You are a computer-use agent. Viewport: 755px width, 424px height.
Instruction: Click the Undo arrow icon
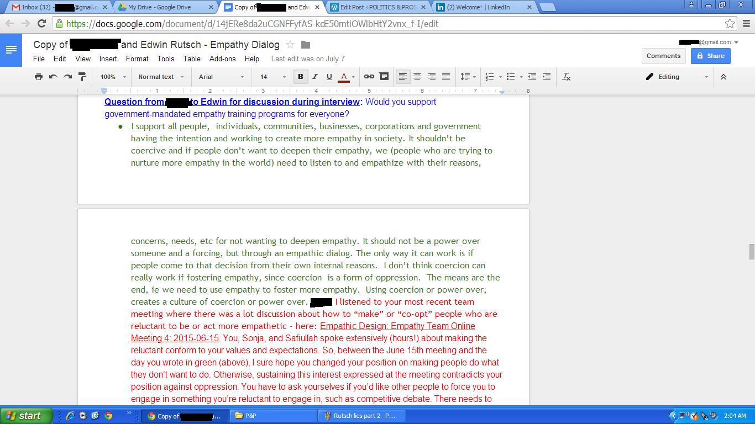pyautogui.click(x=53, y=77)
